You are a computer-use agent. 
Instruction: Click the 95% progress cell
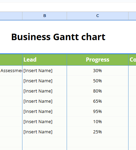(x=98, y=112)
